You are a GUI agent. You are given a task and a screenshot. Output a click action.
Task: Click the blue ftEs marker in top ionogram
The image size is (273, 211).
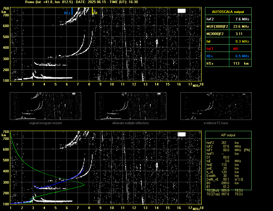(72, 11)
